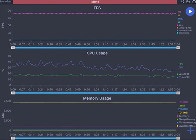Click the FPS chart right range handle
196x140 pixels.
coord(178,48)
